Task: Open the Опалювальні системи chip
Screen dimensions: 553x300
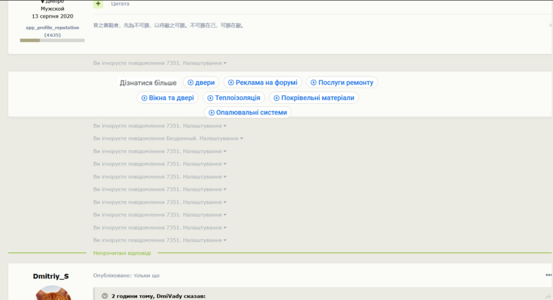Action: (248, 112)
